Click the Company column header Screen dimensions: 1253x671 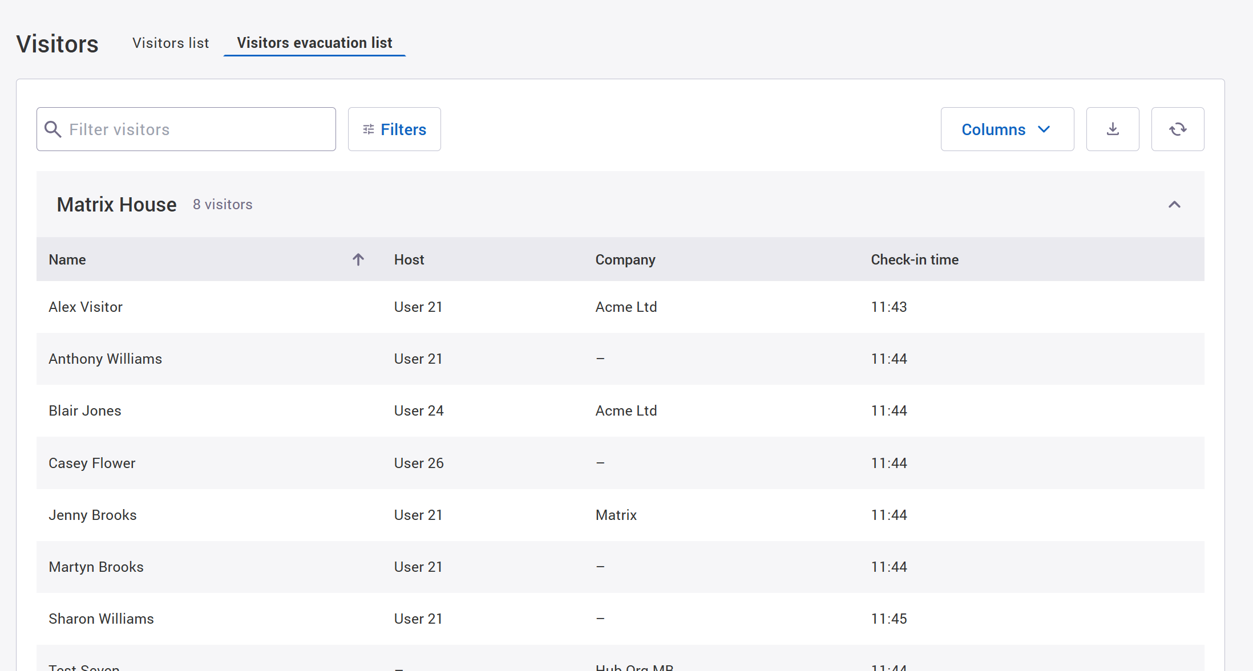[625, 260]
